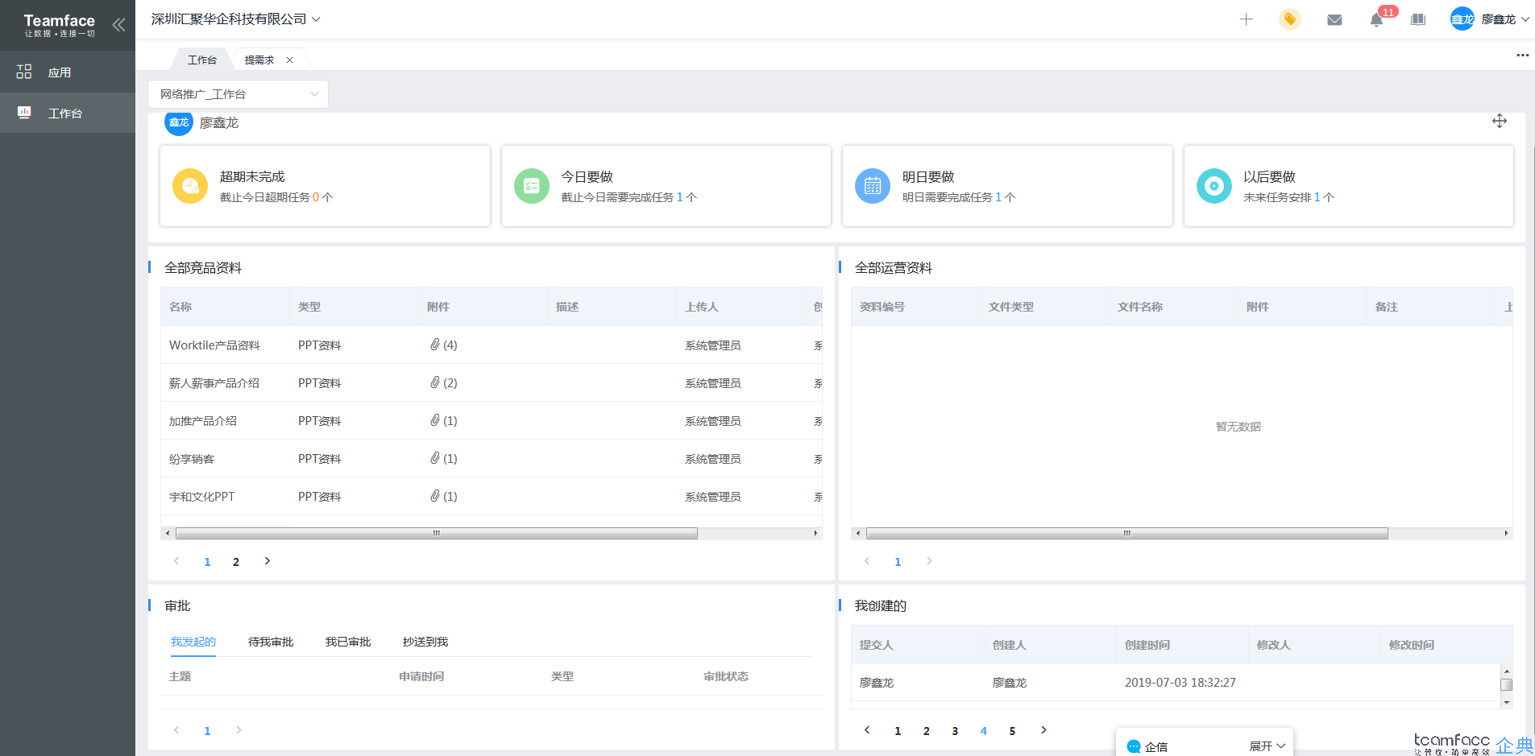Click 2019-07-03 18:32:27 creation time cell

click(x=1180, y=683)
